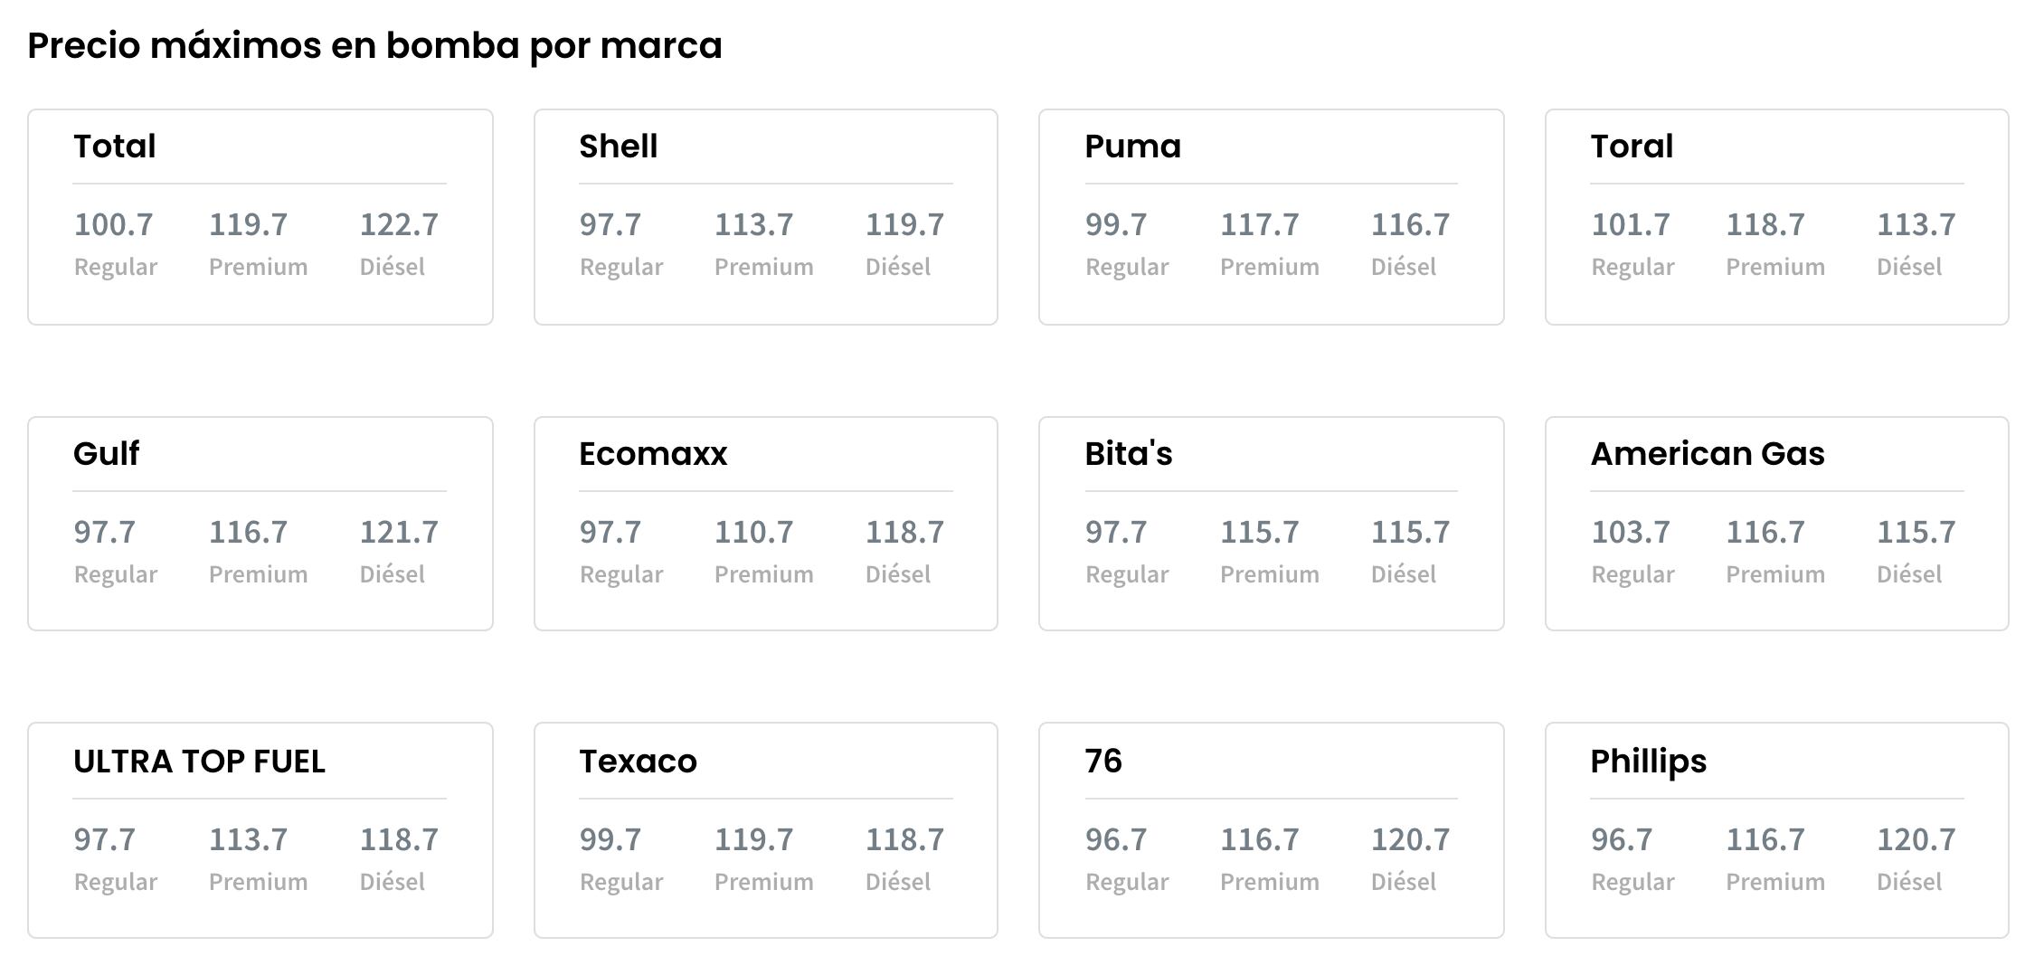Click the Puma brand heading
The image size is (2044, 975).
click(1132, 147)
